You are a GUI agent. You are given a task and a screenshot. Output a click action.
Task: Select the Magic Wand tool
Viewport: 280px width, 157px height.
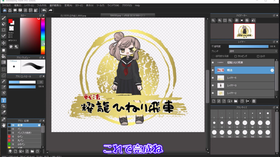coord(3,81)
